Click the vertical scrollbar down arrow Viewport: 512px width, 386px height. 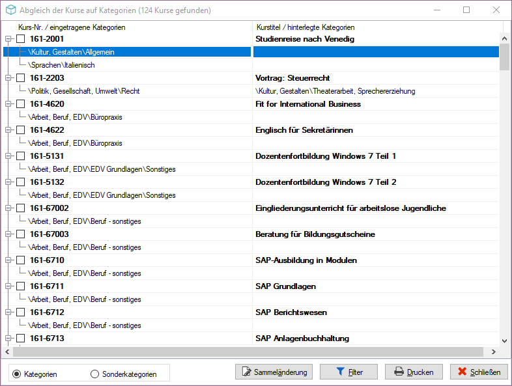[x=504, y=341]
